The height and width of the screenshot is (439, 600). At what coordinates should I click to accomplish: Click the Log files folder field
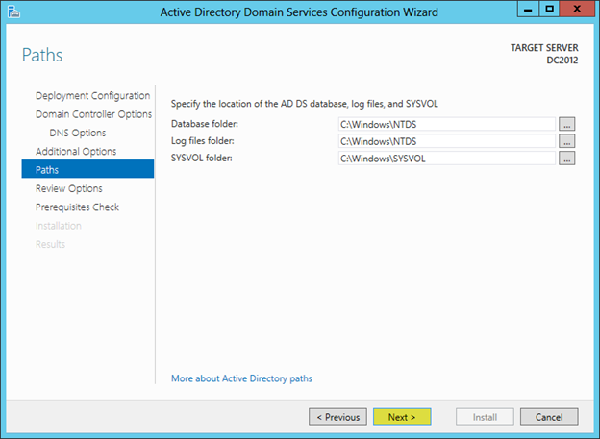[446, 141]
